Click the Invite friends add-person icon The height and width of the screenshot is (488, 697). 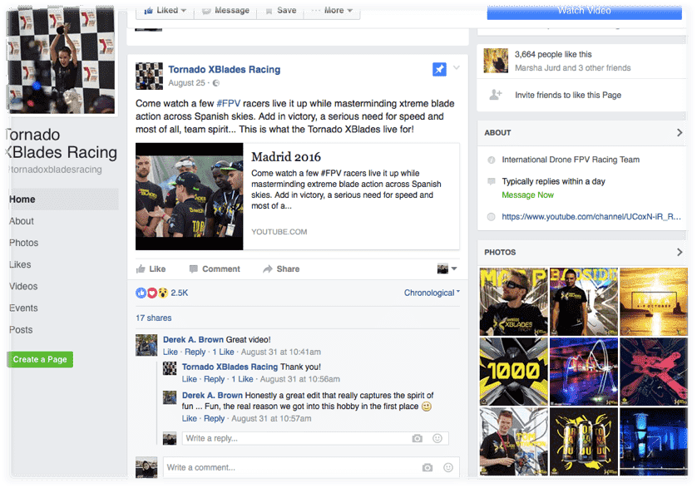point(496,95)
